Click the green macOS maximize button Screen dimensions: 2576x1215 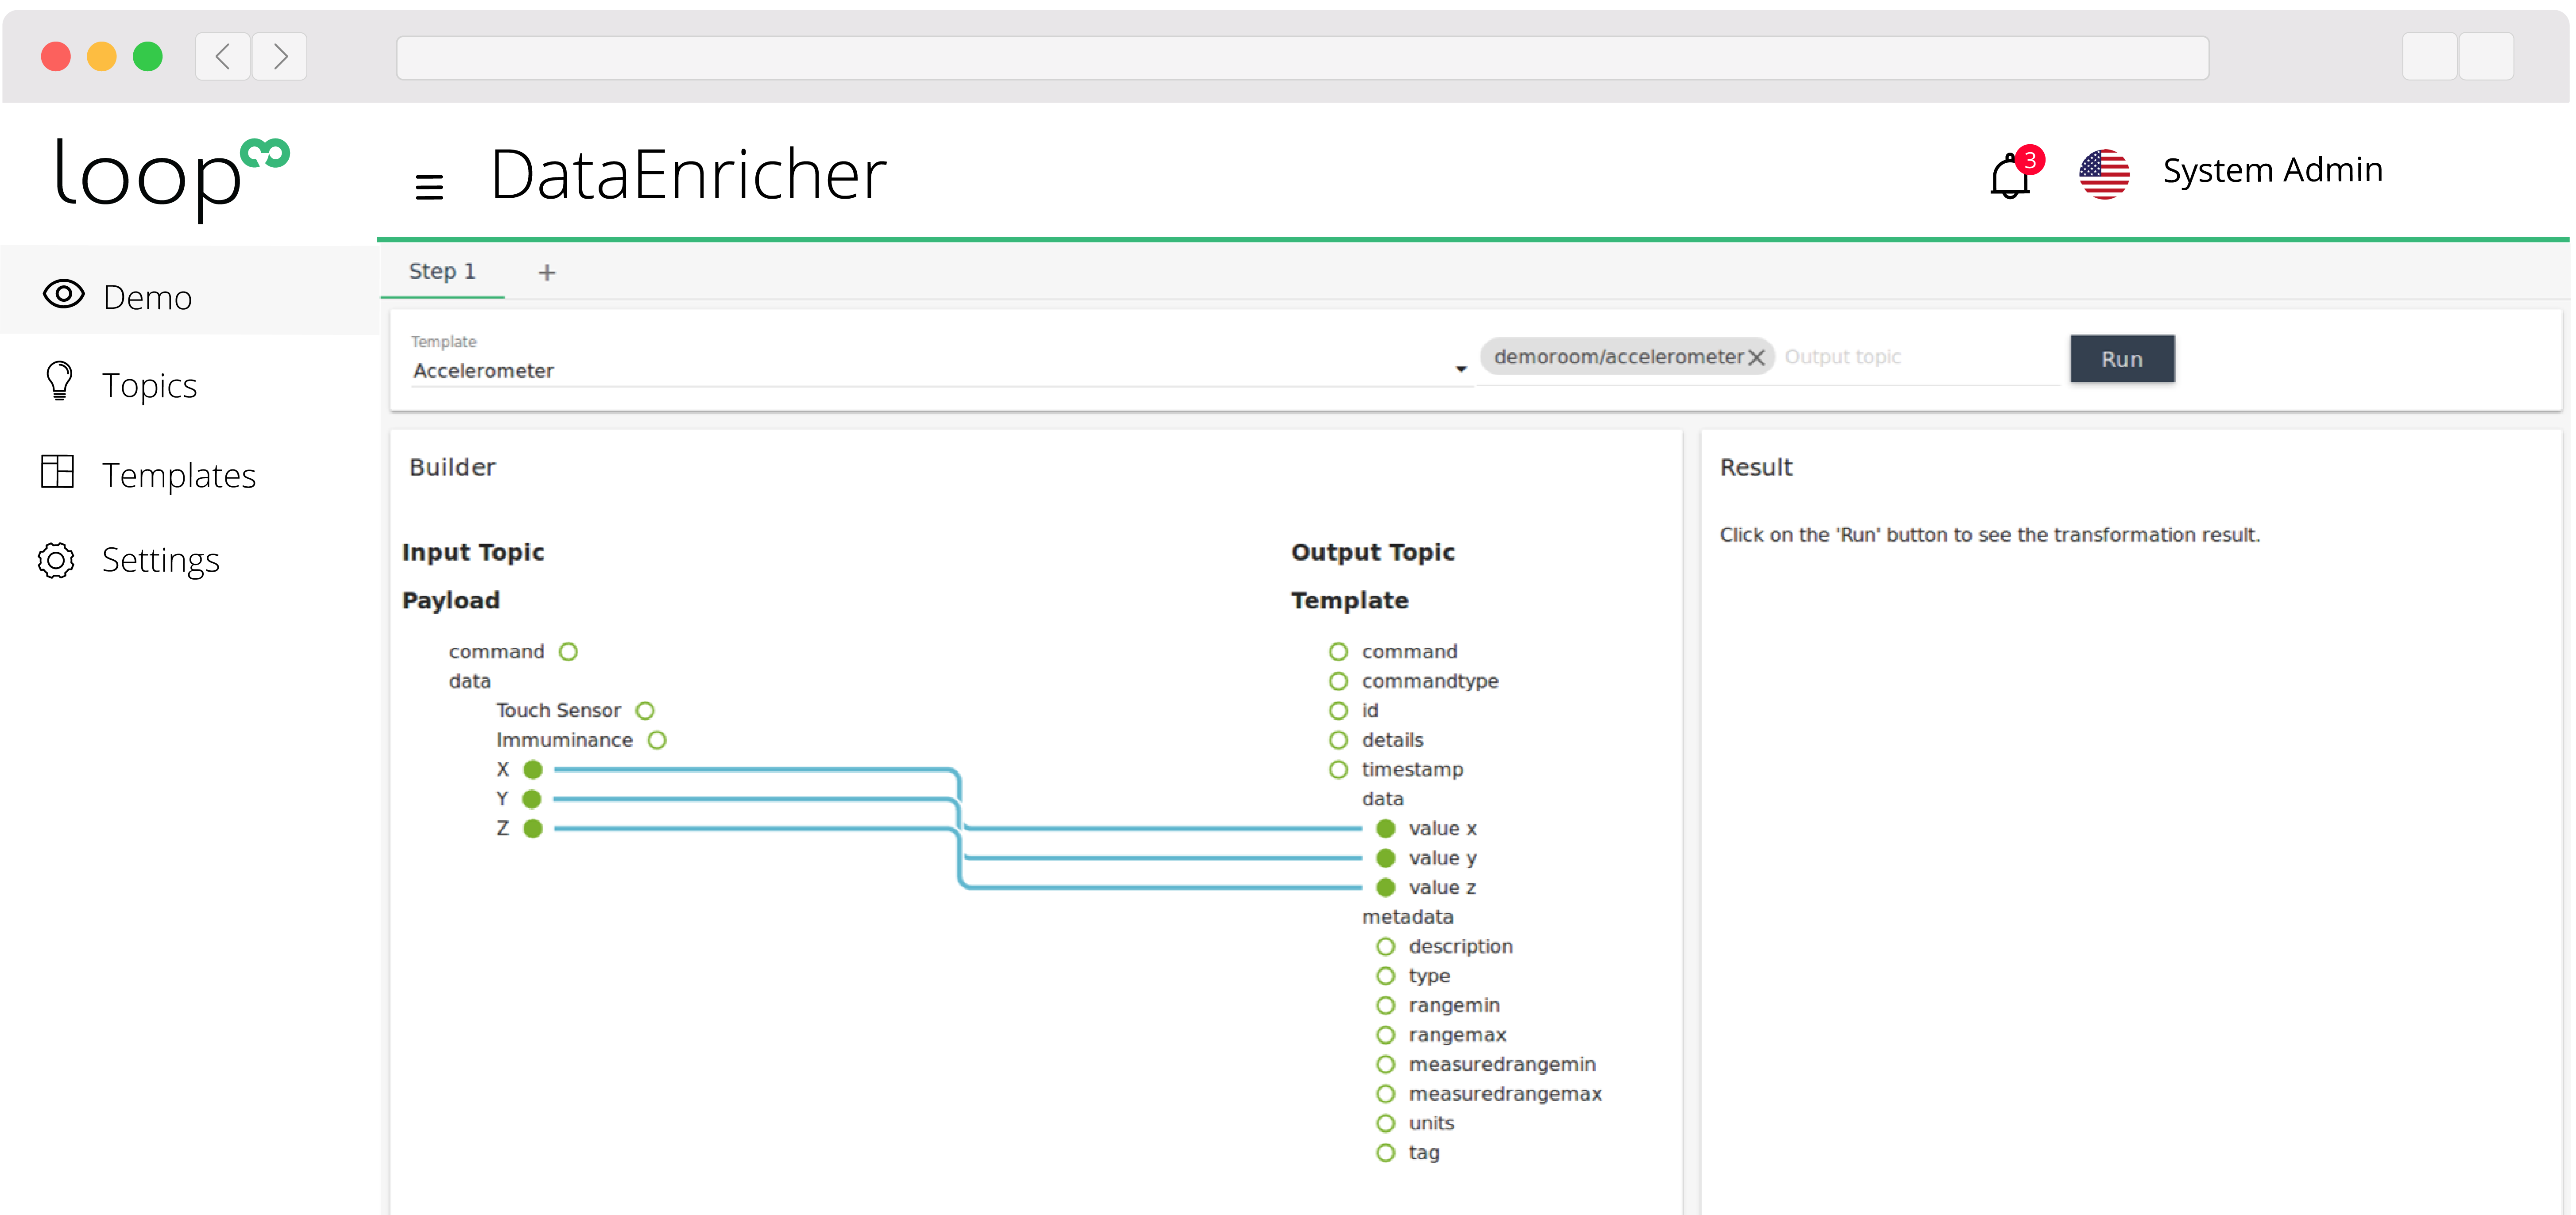click(x=148, y=57)
